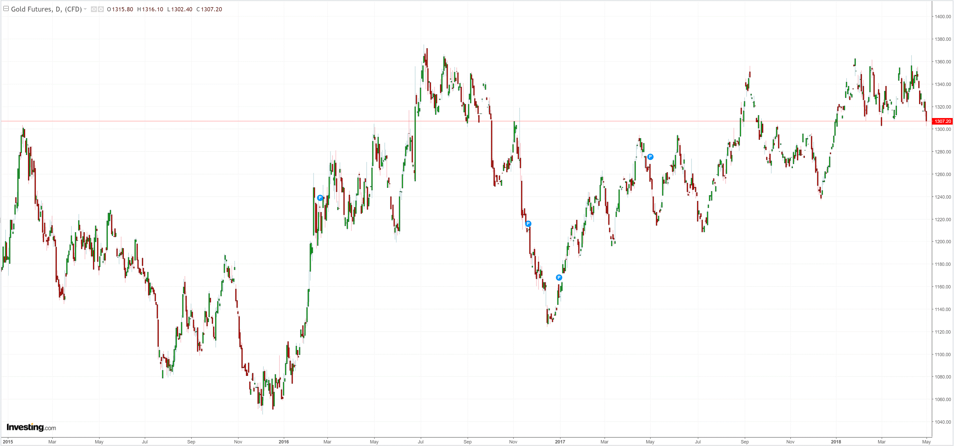The width and height of the screenshot is (954, 446).
Task: Collapse the Gold Futures legend box
Action: point(6,8)
